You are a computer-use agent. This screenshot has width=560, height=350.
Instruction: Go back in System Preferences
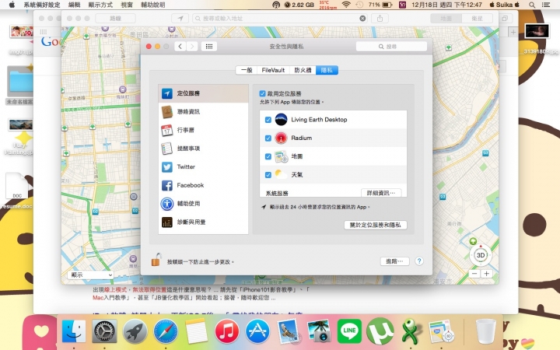coord(180,47)
